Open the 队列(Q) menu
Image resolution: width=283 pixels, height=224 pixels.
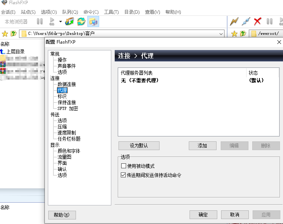70,12
